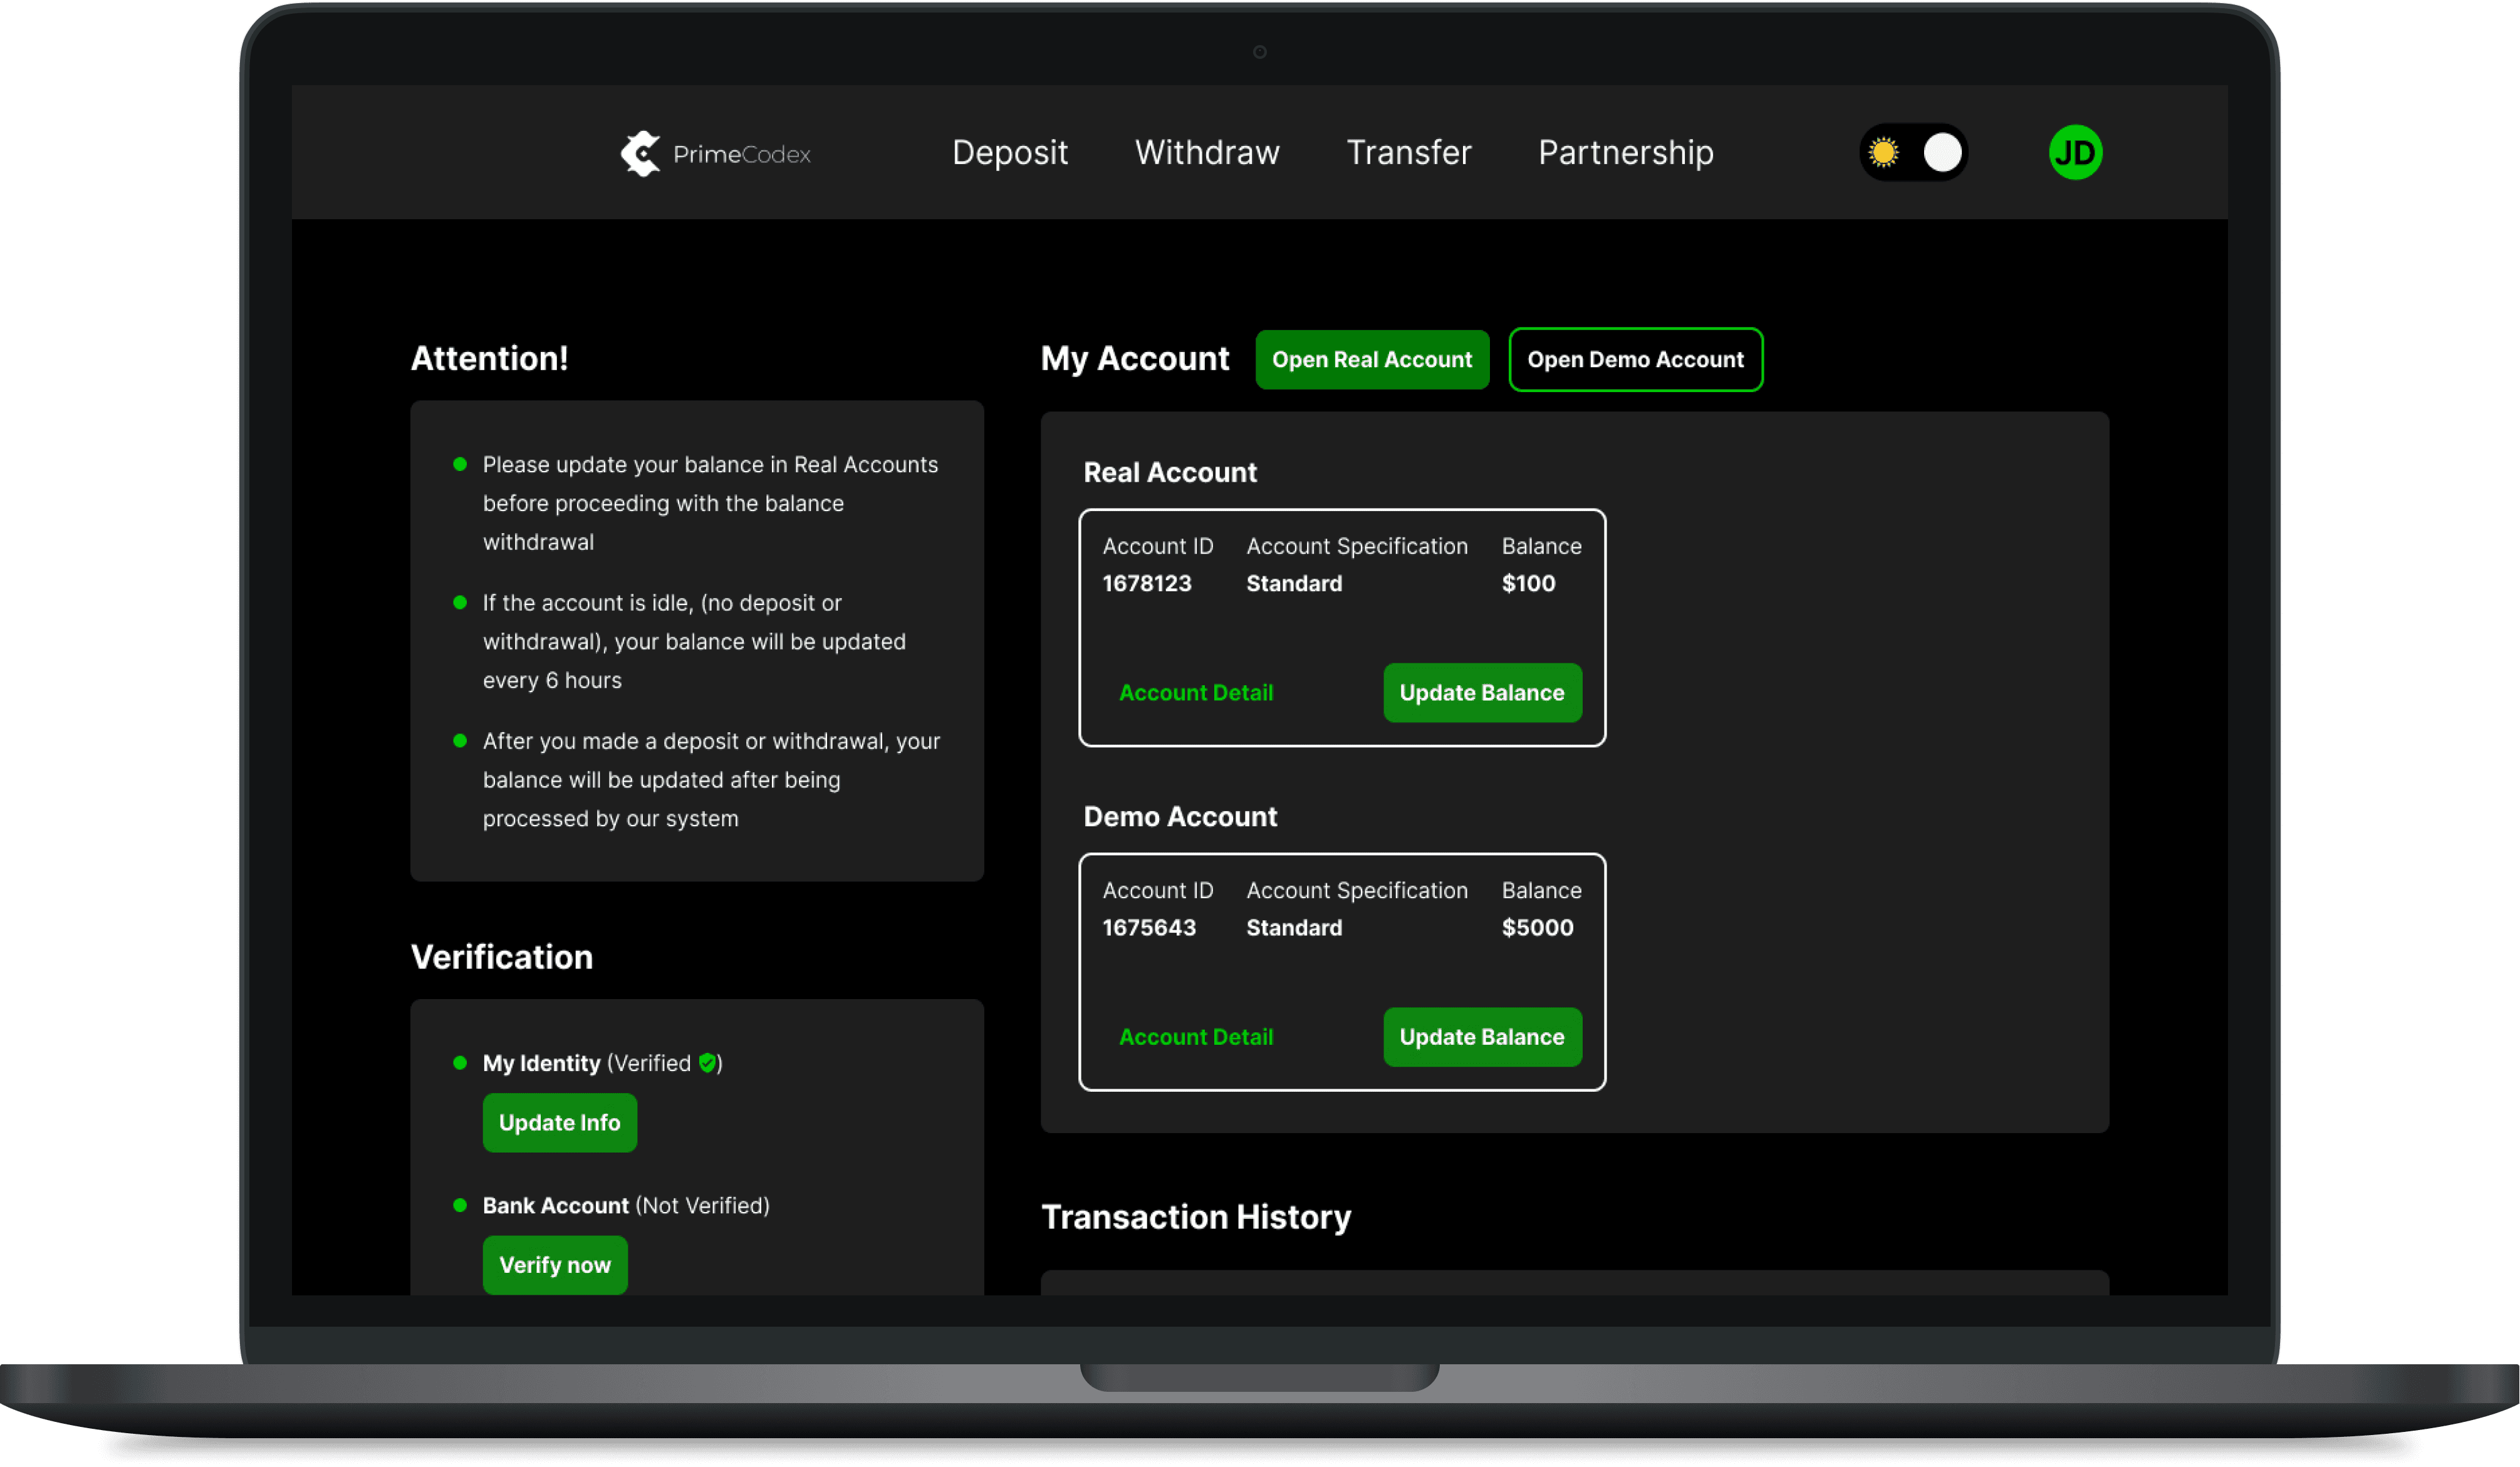2520x1467 pixels.
Task: Click the verified shield icon beside My Identity
Action: [x=707, y=1062]
